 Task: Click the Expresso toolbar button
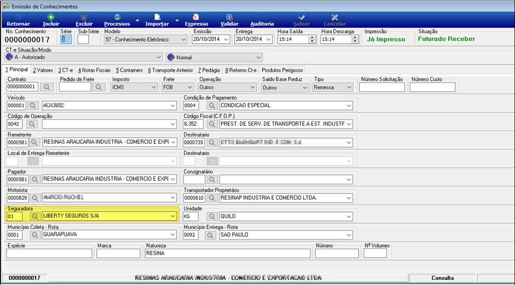pos(196,20)
